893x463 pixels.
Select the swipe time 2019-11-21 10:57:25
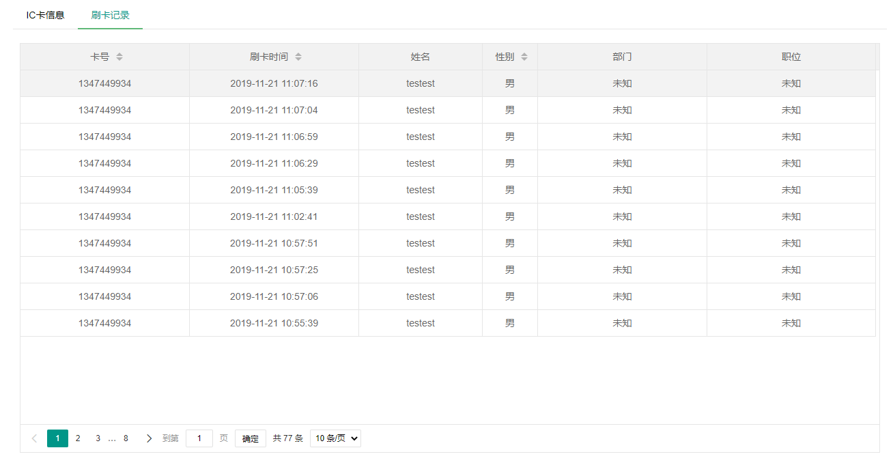[274, 270]
